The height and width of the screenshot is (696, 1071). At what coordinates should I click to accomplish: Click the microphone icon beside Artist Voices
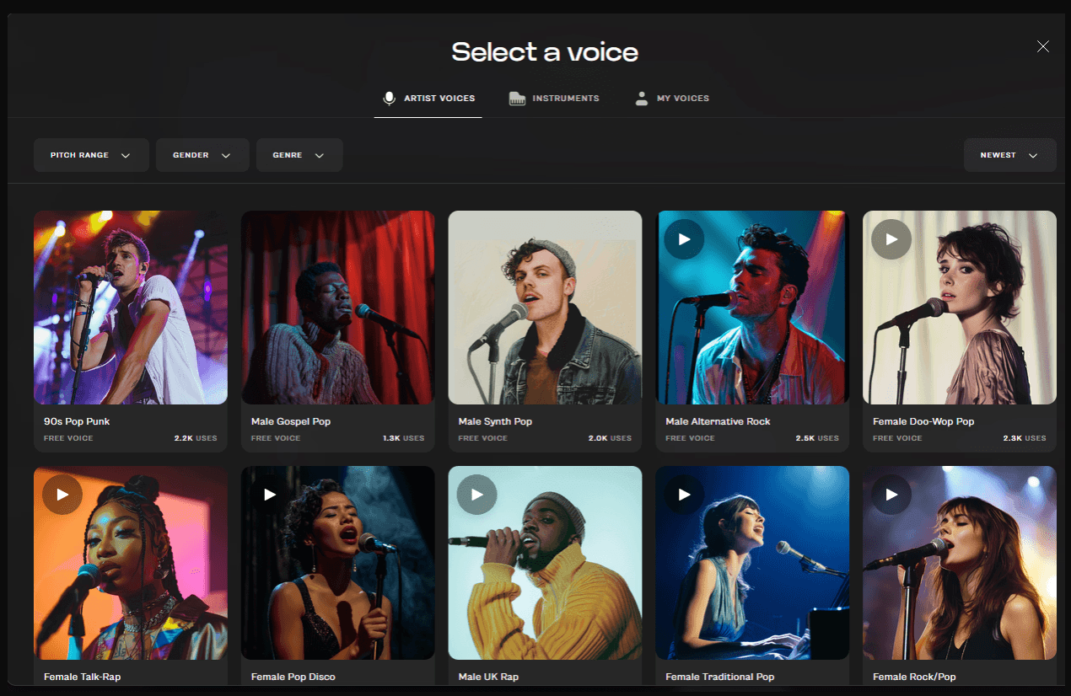pos(389,98)
